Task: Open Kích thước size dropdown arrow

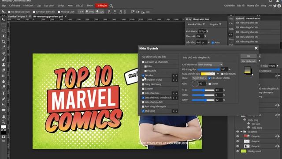Action: pyautogui.click(x=207, y=31)
